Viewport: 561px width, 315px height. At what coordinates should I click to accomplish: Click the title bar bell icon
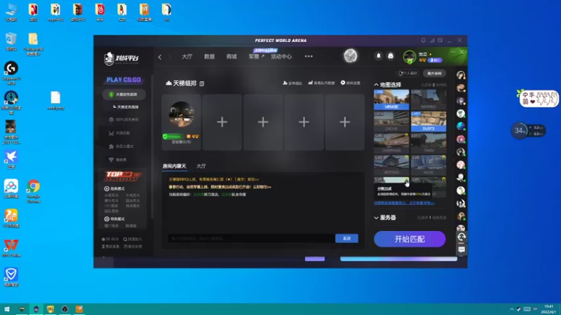[424, 41]
